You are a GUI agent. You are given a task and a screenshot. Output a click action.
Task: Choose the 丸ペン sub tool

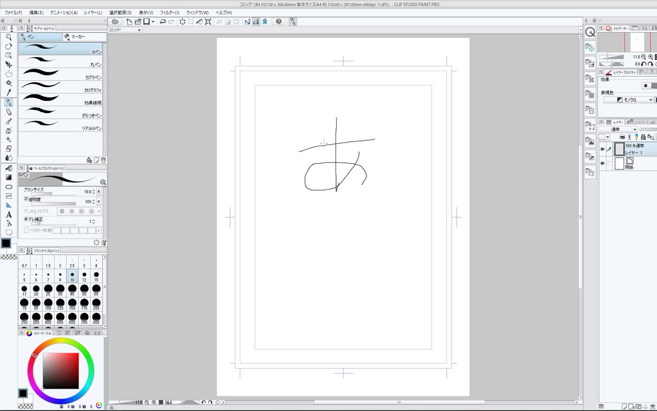(x=61, y=62)
